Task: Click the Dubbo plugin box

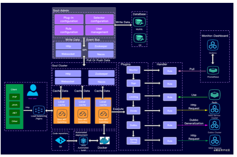Action: tap(133, 125)
